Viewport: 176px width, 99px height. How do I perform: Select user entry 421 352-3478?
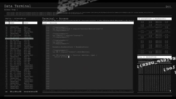pos(15,55)
